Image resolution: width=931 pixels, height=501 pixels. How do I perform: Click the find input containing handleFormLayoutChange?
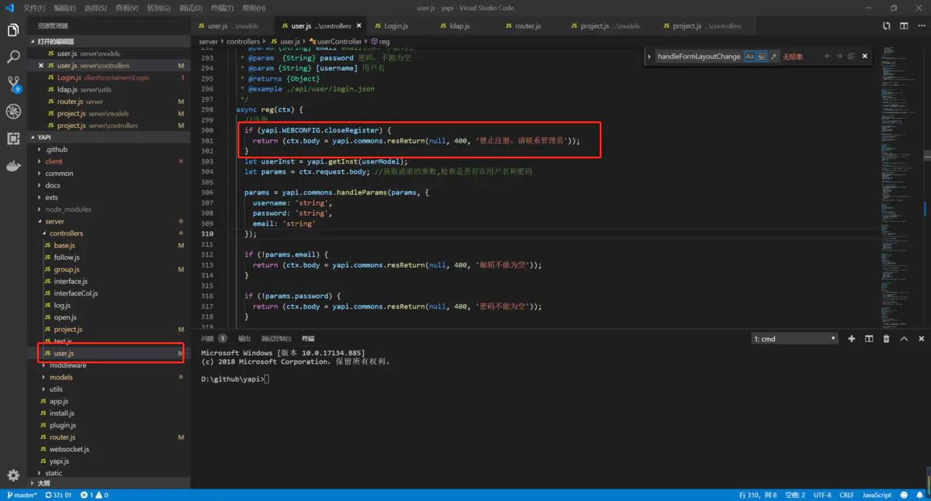coord(698,57)
